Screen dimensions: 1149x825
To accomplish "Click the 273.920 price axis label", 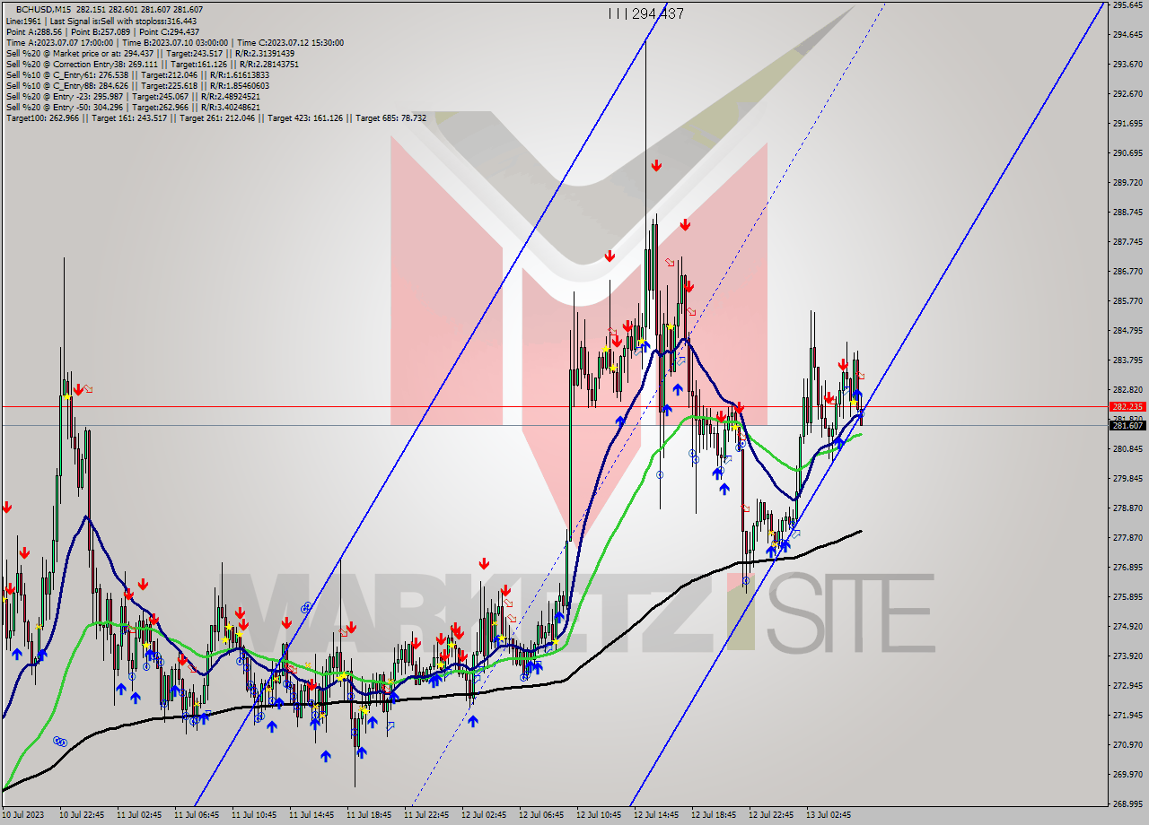I will (1128, 656).
